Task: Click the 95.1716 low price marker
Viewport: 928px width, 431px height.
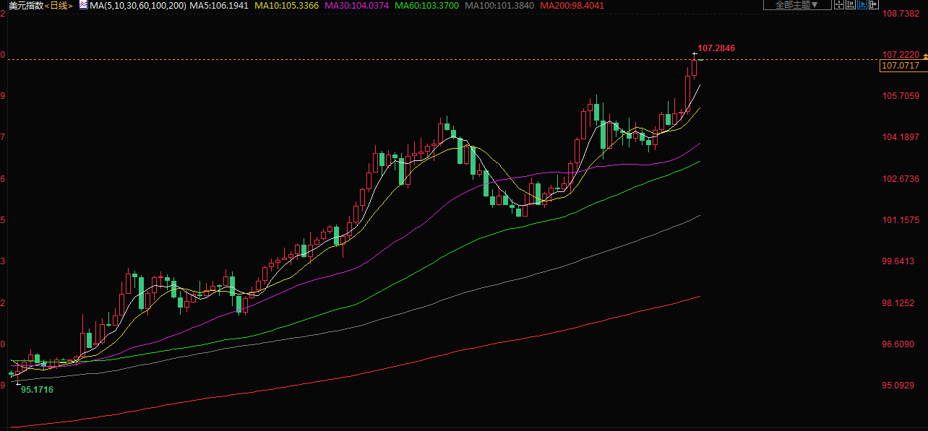Action: [37, 389]
